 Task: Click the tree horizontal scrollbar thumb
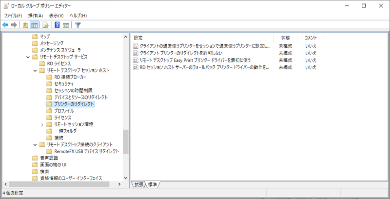tap(59, 184)
